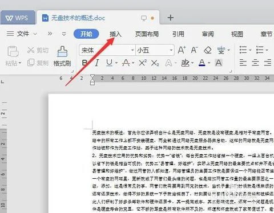Screen dimensions: 274x213
Task: Open the 视图 ribbon tab
Action: 237,34
